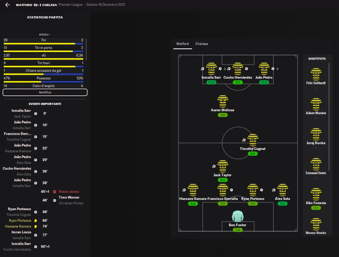Click the xG statistic label

pyautogui.click(x=43, y=55)
